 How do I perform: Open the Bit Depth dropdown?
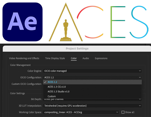(x=92, y=99)
